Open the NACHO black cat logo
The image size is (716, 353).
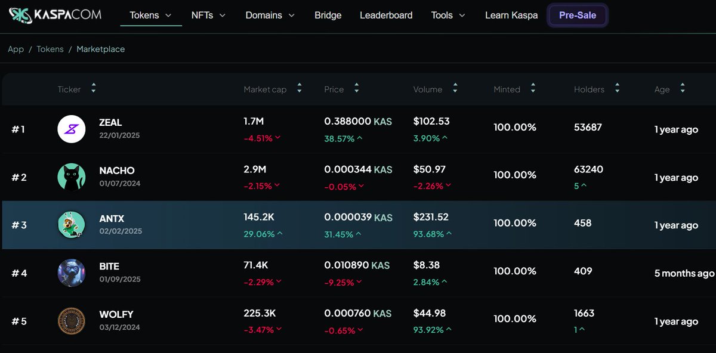pos(72,177)
